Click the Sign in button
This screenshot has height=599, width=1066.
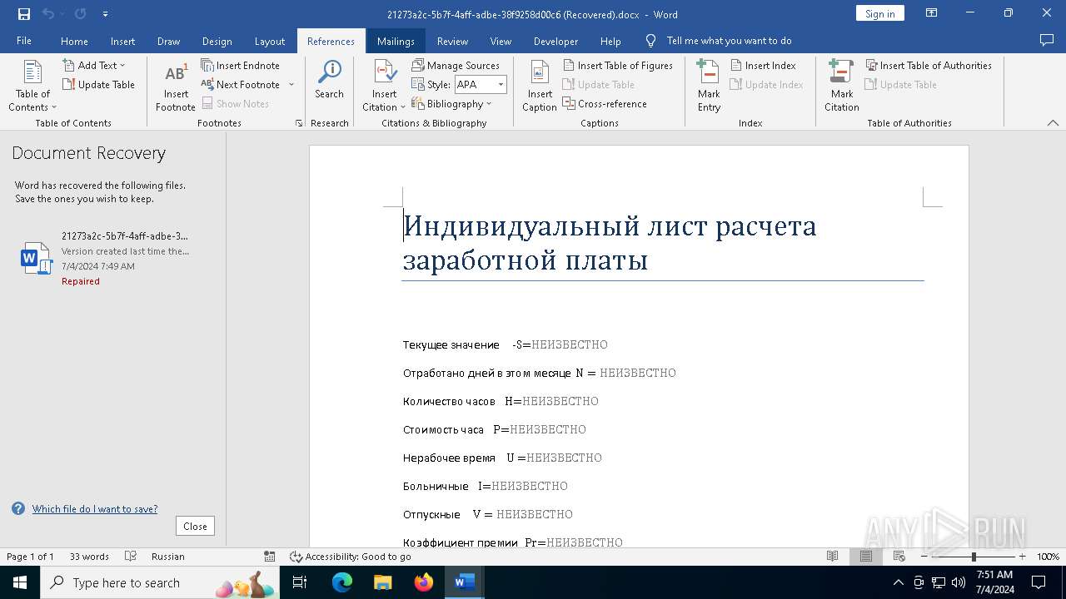point(879,13)
